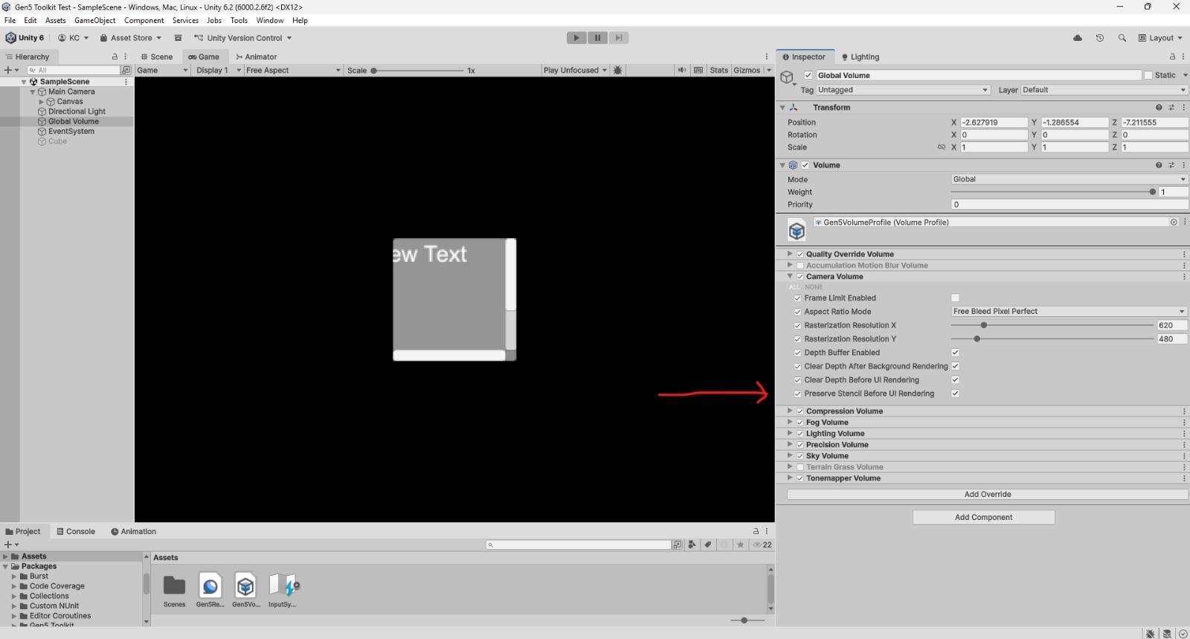Adjust the Rasterization Resolution X slider
The width and height of the screenshot is (1190, 639).
(1052, 325)
